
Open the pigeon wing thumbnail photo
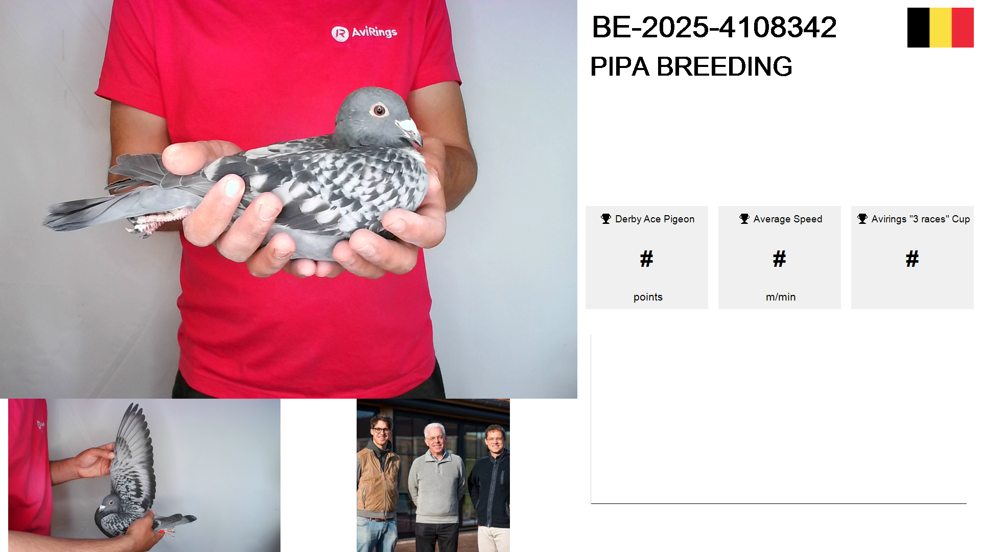[x=144, y=475]
